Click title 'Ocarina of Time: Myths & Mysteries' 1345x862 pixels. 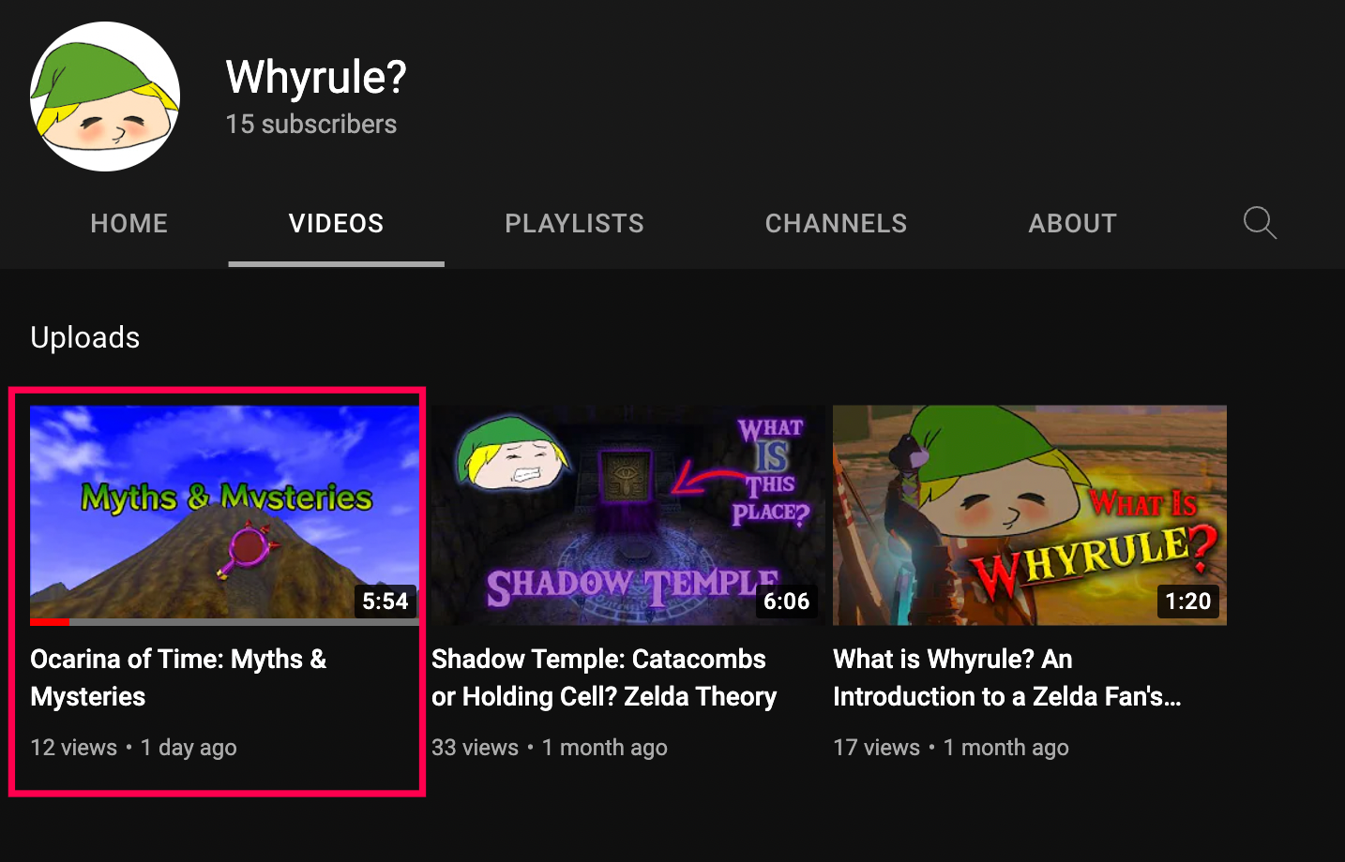click(178, 677)
